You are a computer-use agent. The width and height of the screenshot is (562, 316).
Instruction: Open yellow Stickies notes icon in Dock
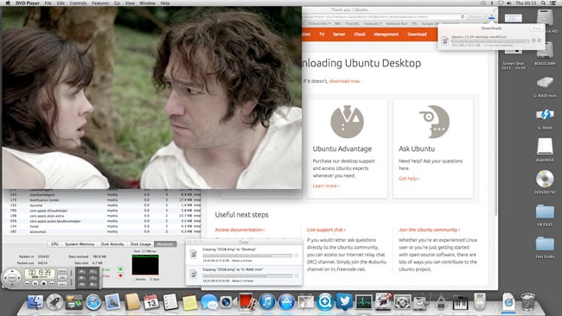pyautogui.click(x=189, y=302)
